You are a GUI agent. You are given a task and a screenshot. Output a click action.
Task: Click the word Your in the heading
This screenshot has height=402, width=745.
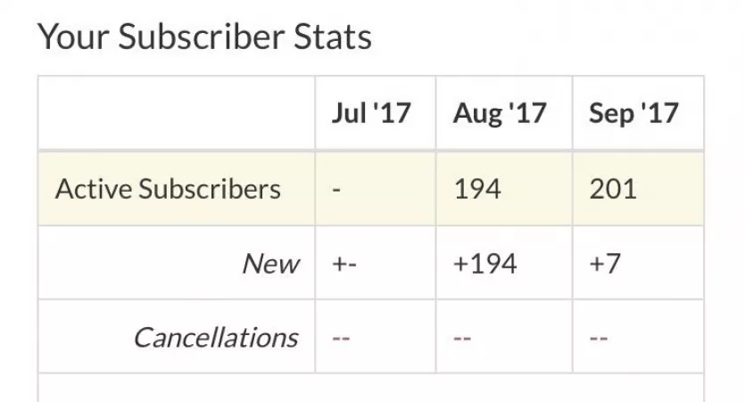tap(73, 37)
